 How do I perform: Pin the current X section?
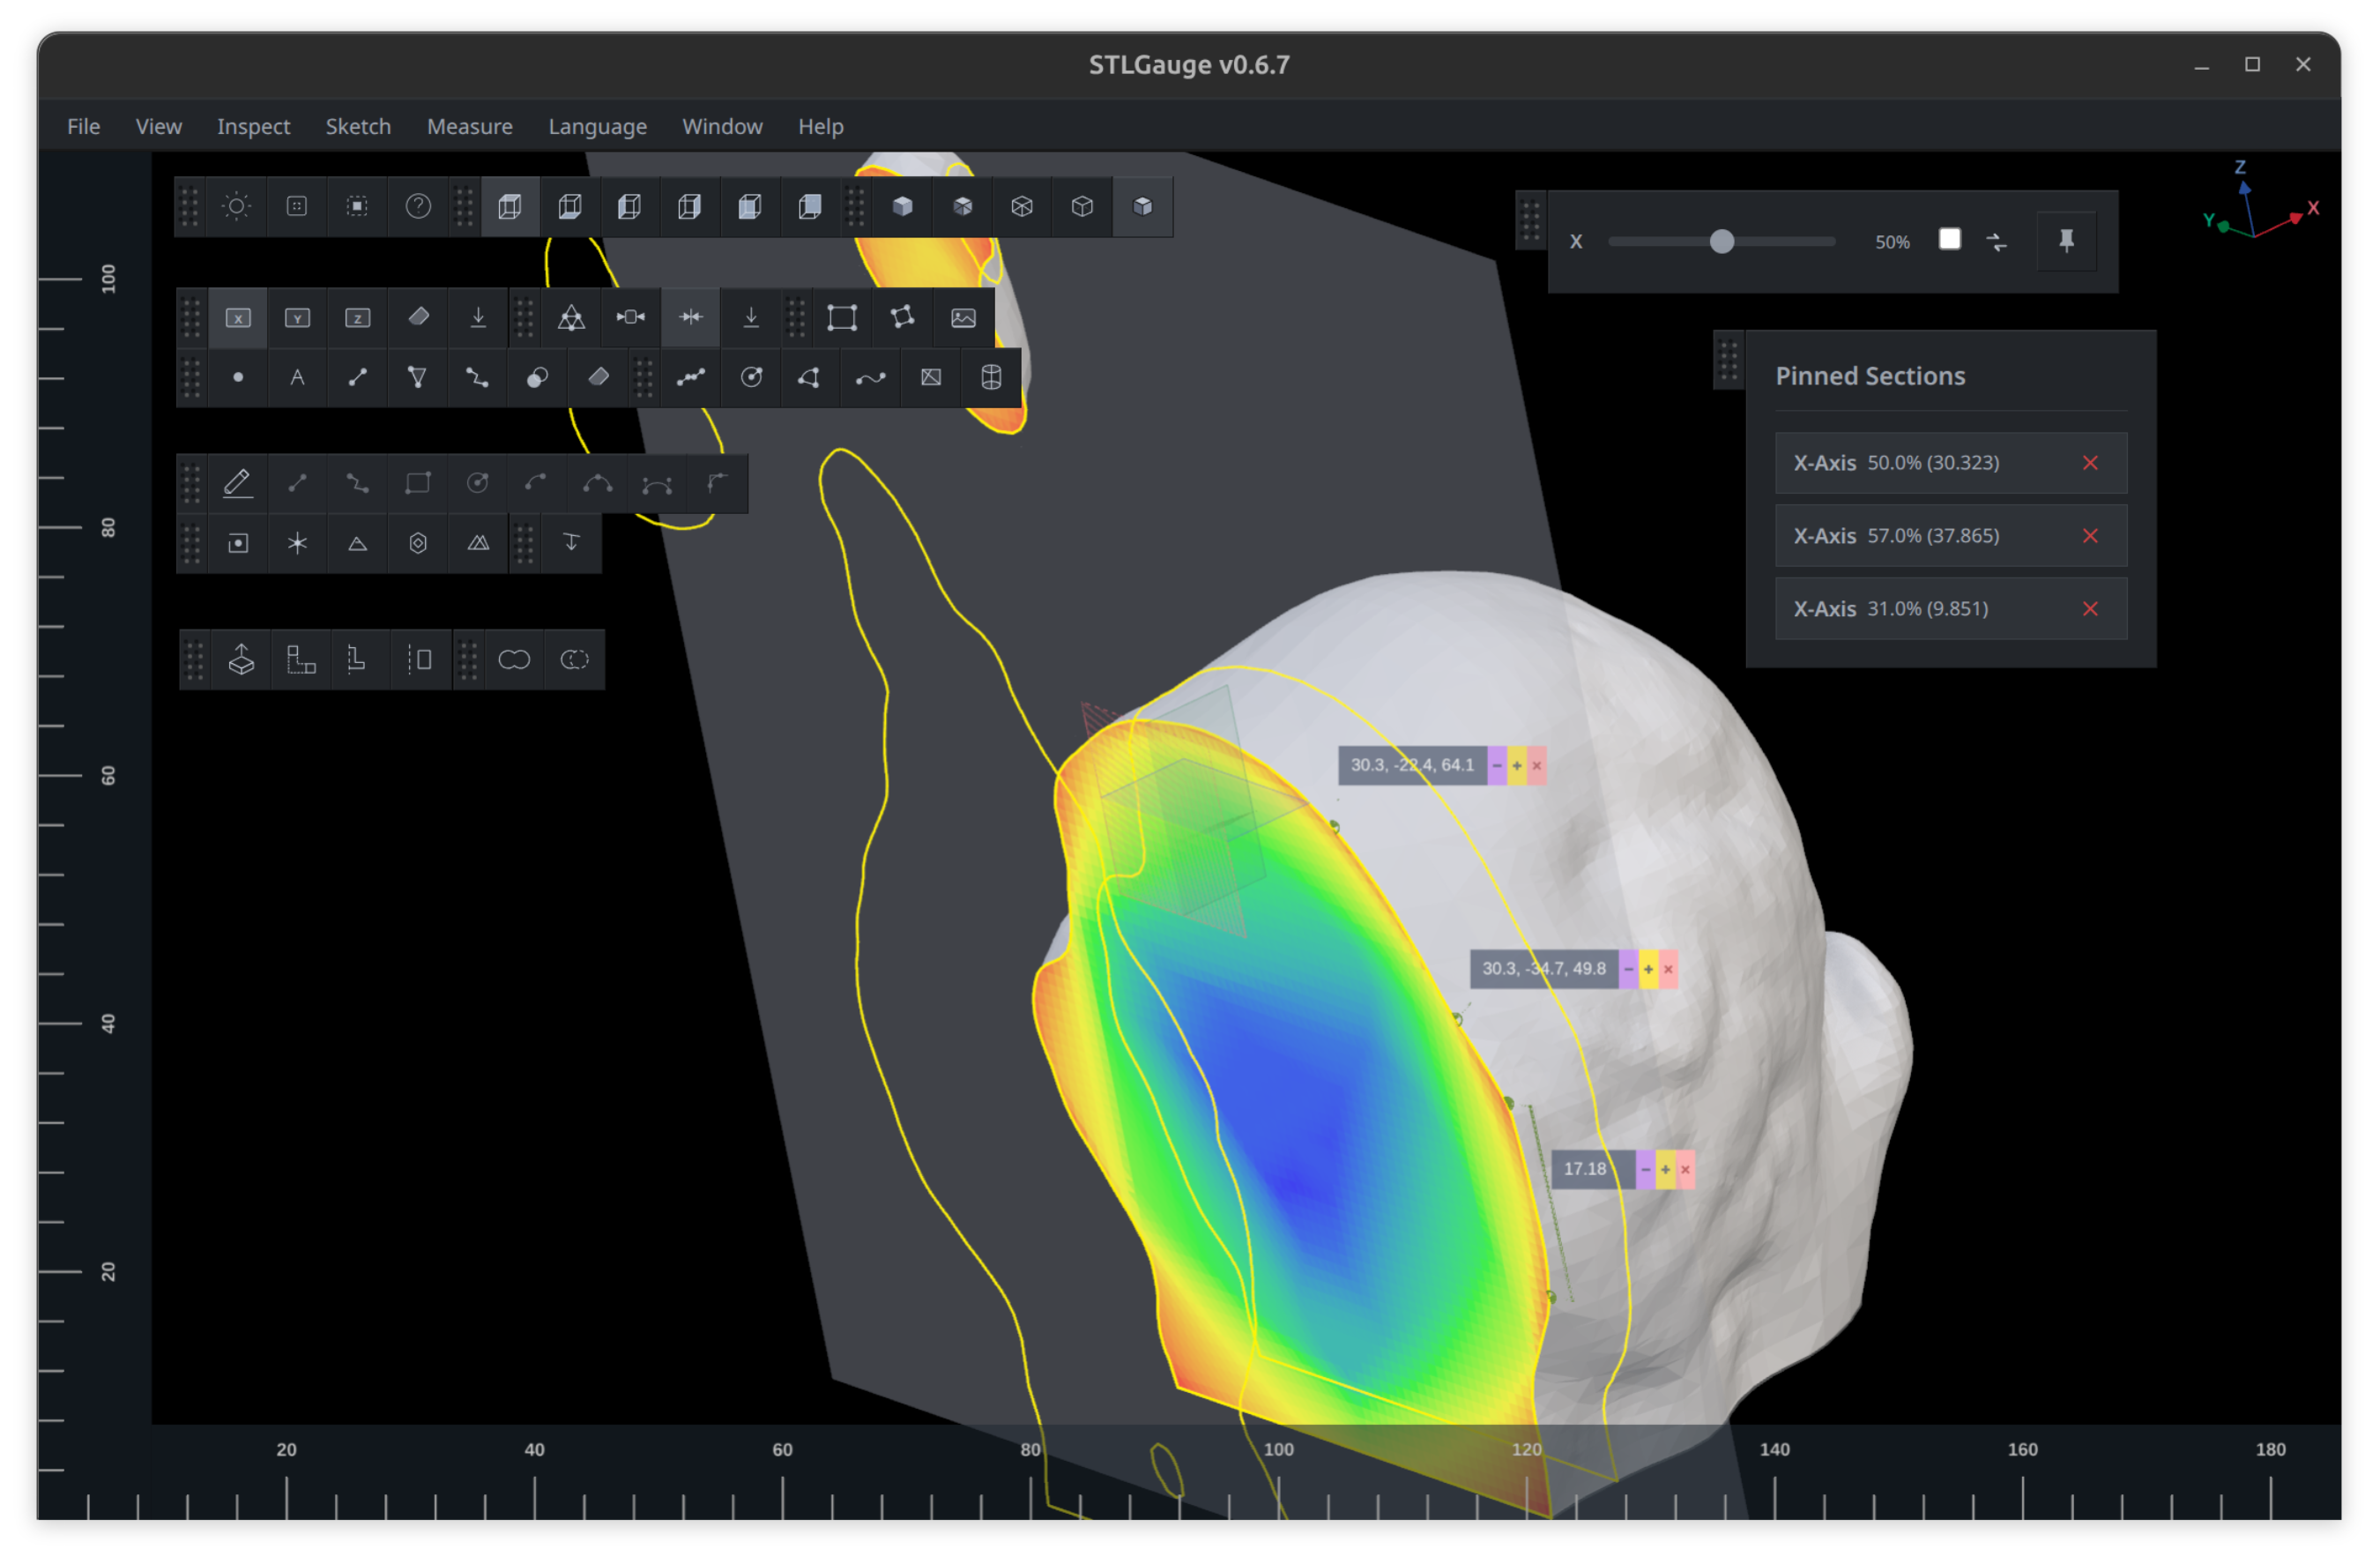(2065, 241)
